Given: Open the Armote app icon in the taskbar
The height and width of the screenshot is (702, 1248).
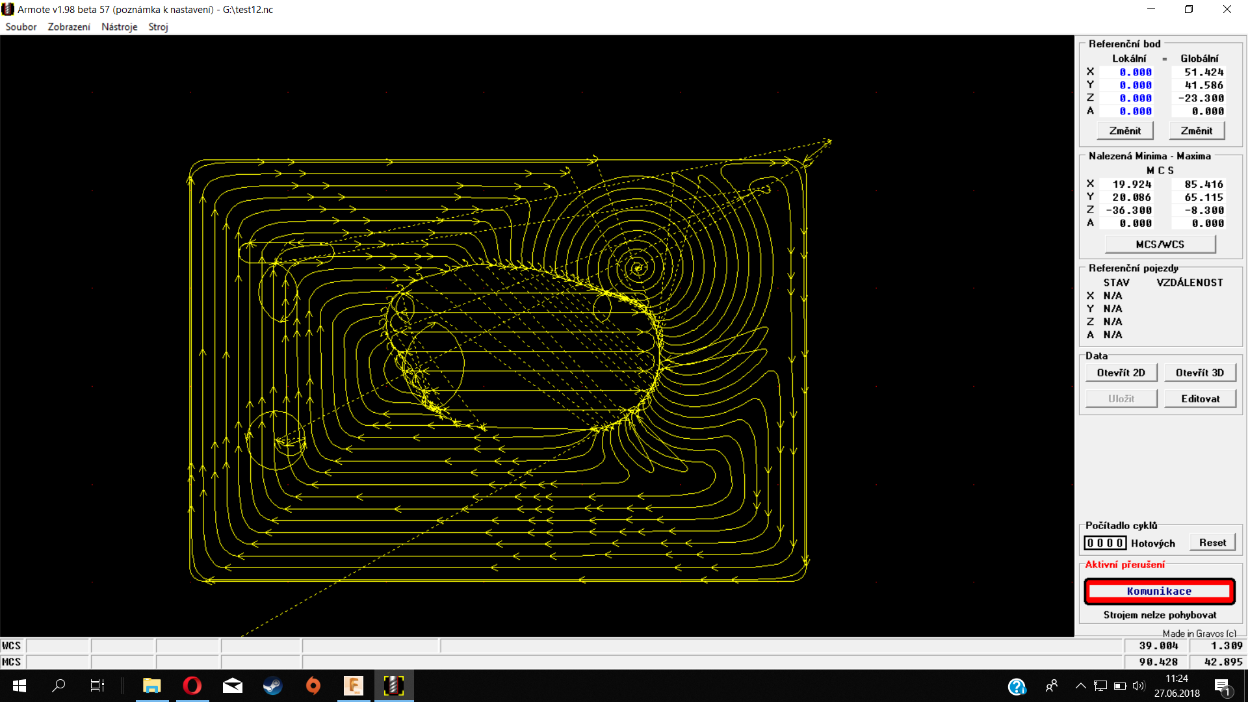Looking at the screenshot, I should 393,686.
